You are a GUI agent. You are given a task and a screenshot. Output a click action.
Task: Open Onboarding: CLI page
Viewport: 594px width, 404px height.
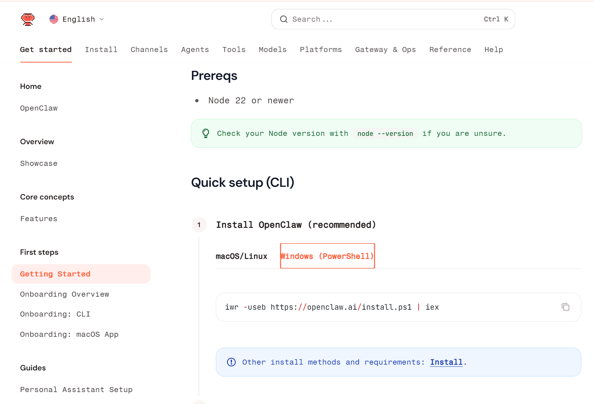tap(55, 314)
